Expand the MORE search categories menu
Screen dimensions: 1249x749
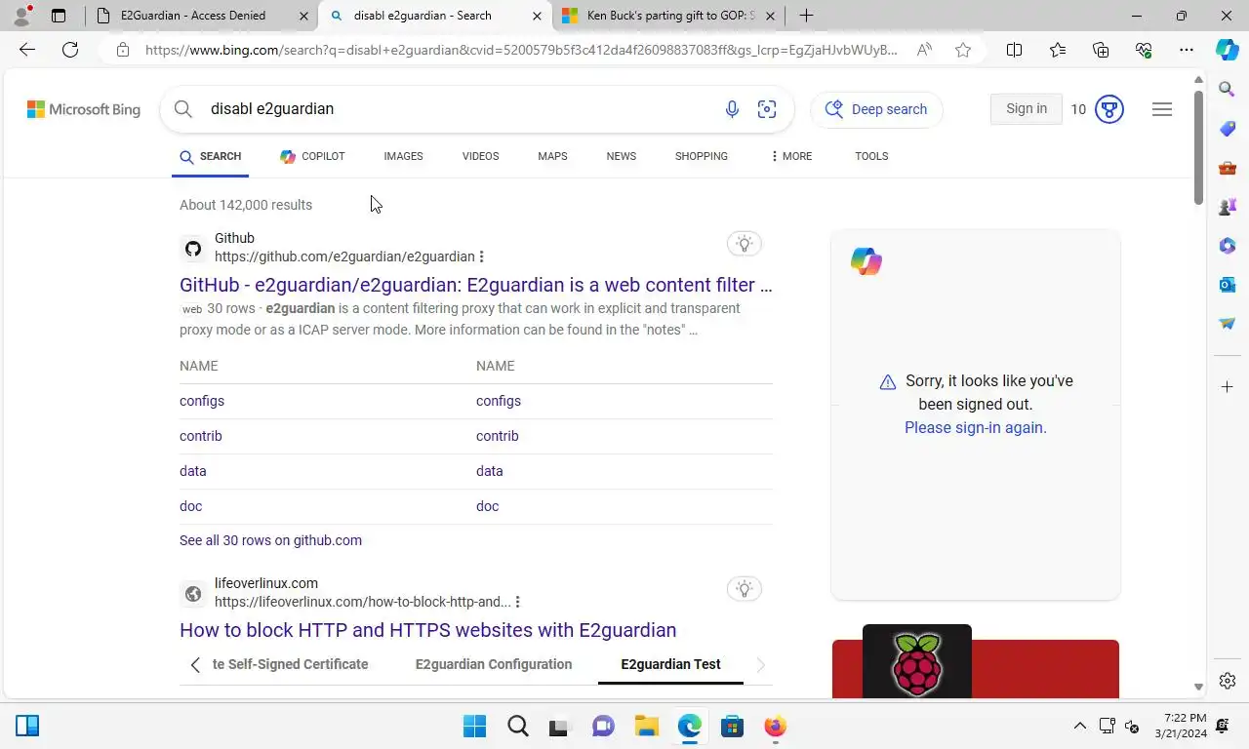tap(791, 156)
